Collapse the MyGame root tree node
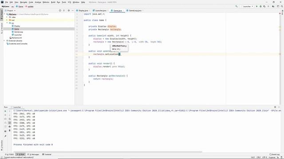The height and width of the screenshot is (159, 284). (5, 14)
